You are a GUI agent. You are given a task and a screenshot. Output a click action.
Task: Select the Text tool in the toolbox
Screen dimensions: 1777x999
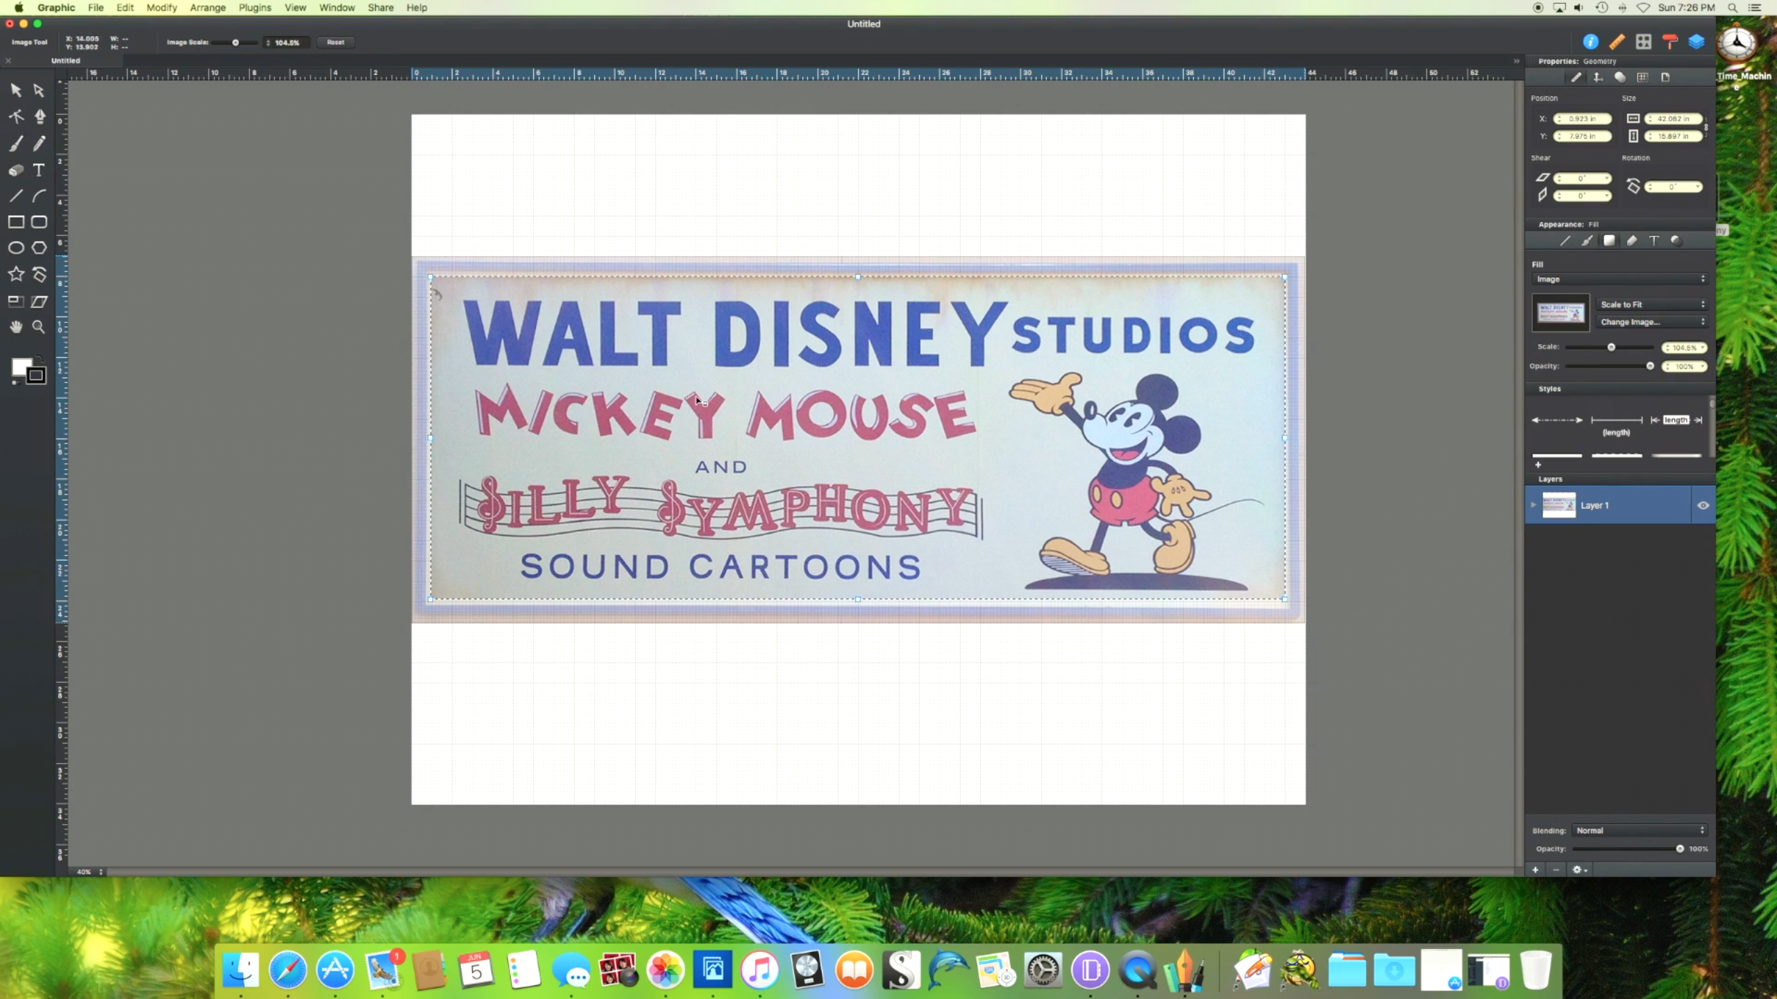coord(39,170)
